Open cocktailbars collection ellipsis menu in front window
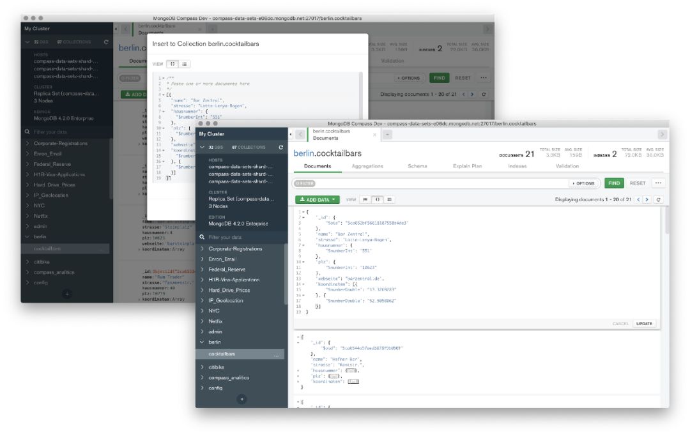This screenshot has height=435, width=690. coord(277,355)
